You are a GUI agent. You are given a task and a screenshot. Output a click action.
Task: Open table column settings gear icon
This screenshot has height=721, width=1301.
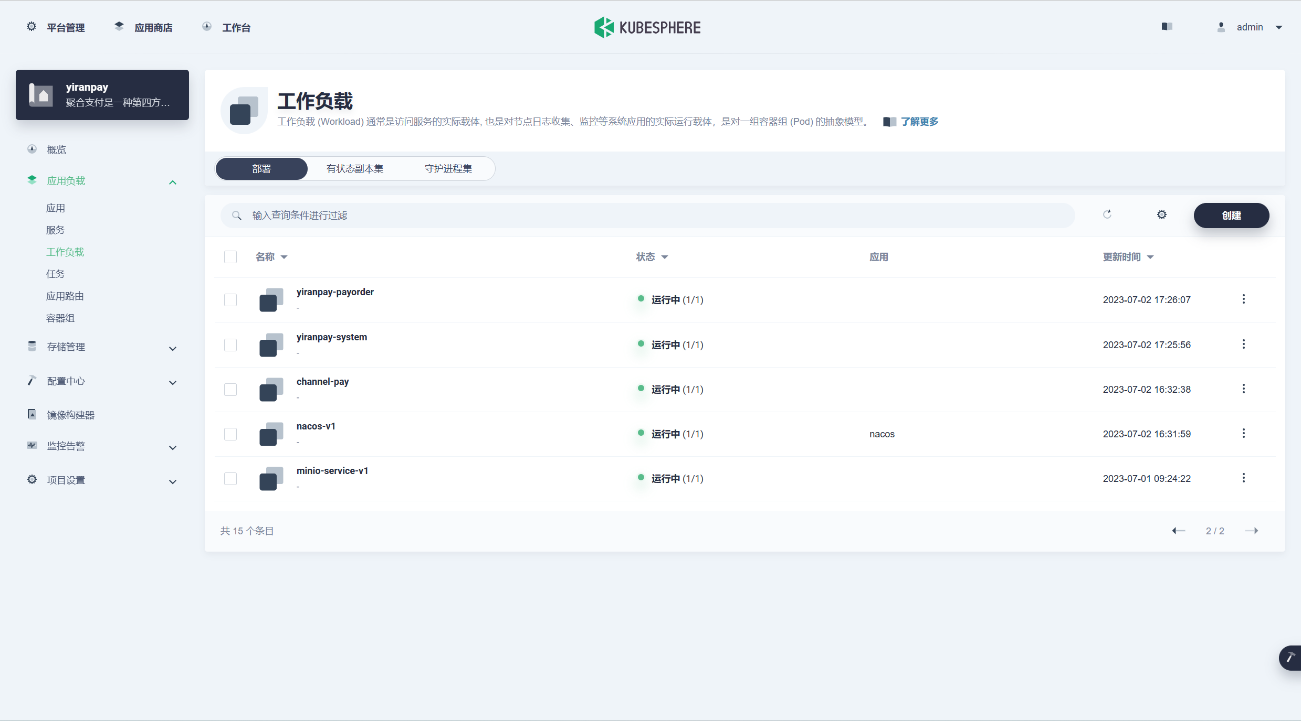(1161, 214)
